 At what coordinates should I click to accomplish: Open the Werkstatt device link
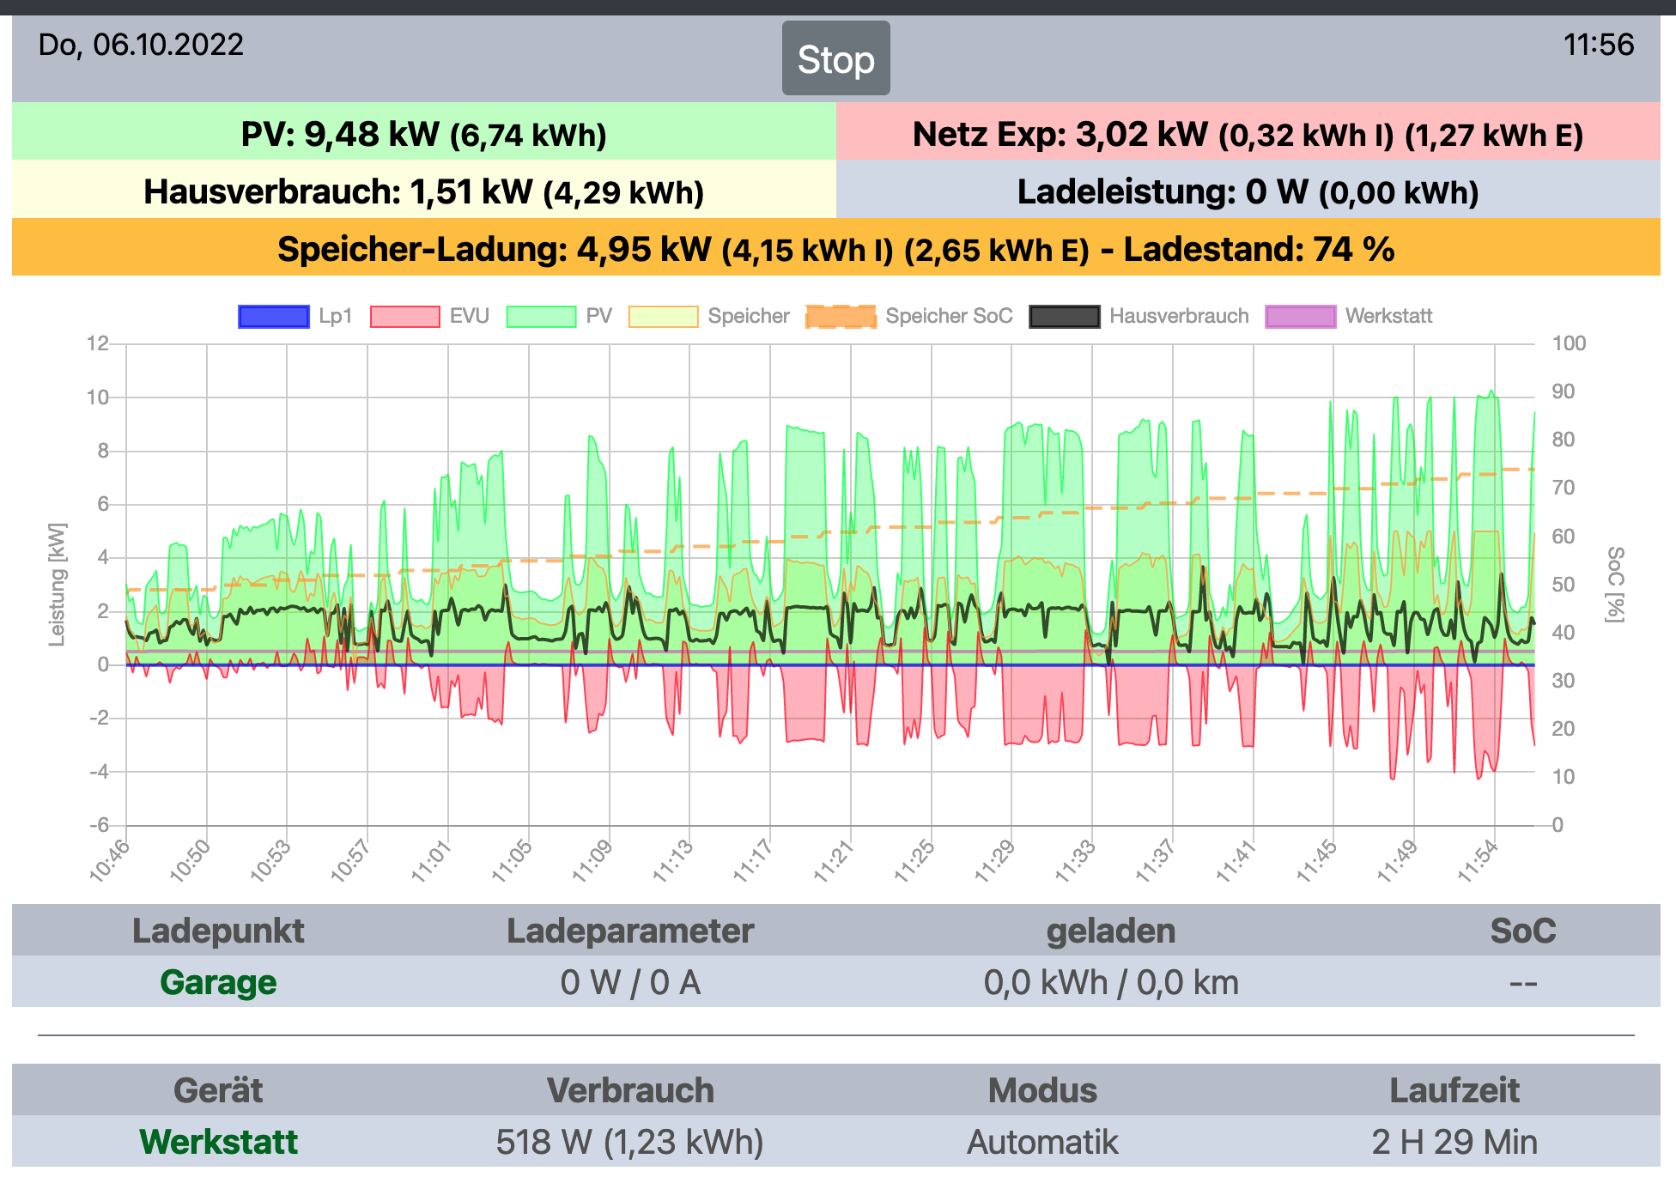click(218, 1142)
